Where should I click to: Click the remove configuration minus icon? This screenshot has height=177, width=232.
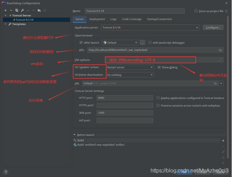click(11, 10)
